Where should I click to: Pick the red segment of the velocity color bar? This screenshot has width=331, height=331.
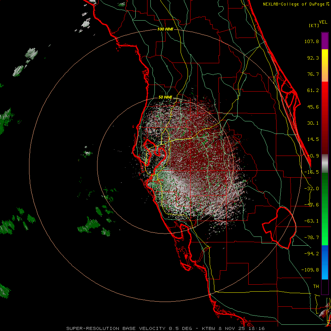point(325,118)
